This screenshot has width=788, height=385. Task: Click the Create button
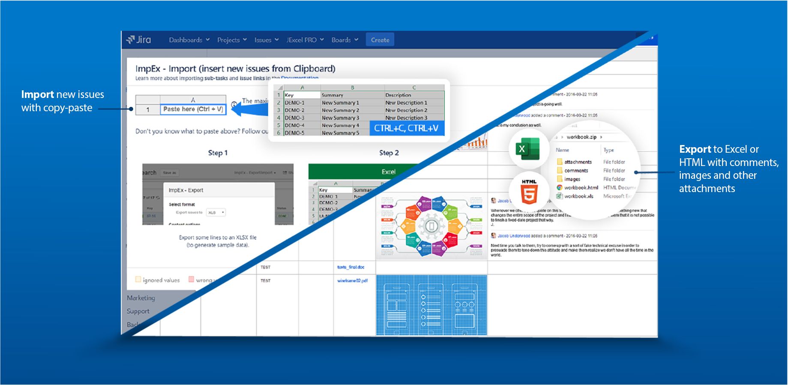(x=380, y=40)
